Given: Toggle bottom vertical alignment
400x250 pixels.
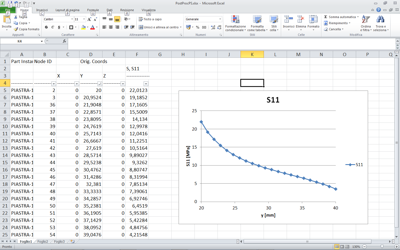Looking at the screenshot, I should (x=117, y=19).
